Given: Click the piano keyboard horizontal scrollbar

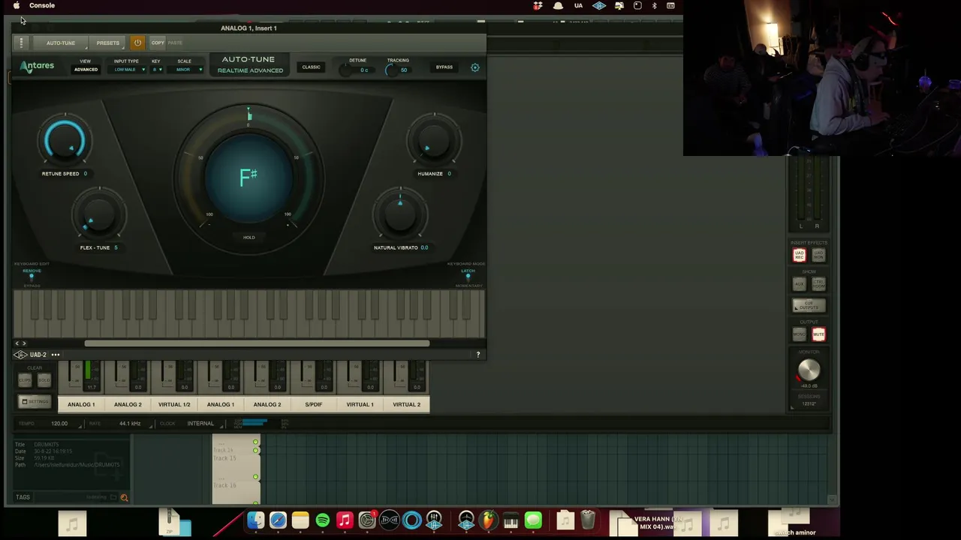Looking at the screenshot, I should [x=257, y=343].
